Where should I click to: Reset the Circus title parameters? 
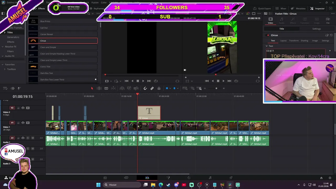(331, 35)
